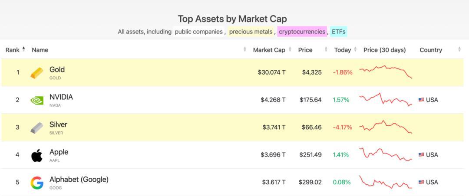Screen dimensions: 469x196
Task: Select the precious metals category tag
Action: [x=251, y=32]
